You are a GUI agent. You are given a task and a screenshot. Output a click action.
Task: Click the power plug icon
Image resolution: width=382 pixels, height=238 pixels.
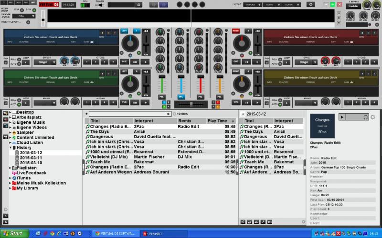pyautogui.click(x=99, y=5)
